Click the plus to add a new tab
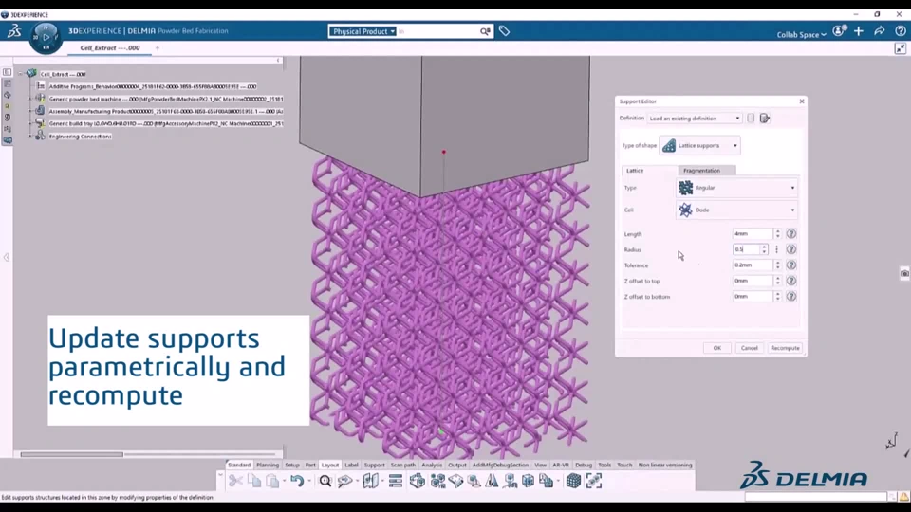This screenshot has width=911, height=512. (x=158, y=48)
